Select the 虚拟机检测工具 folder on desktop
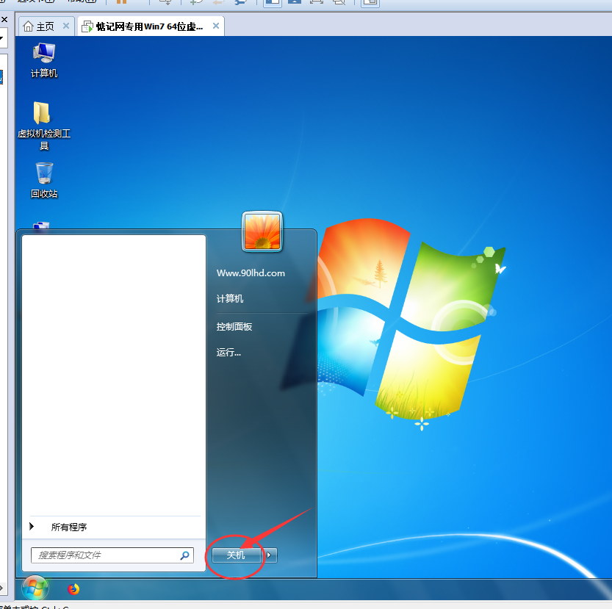Image resolution: width=612 pixels, height=609 pixels. [44, 126]
